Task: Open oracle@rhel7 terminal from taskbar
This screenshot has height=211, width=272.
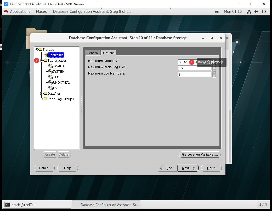Action: 36,205
